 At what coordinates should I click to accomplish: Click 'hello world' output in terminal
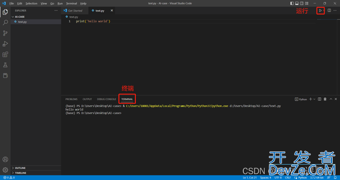[x=74, y=110]
